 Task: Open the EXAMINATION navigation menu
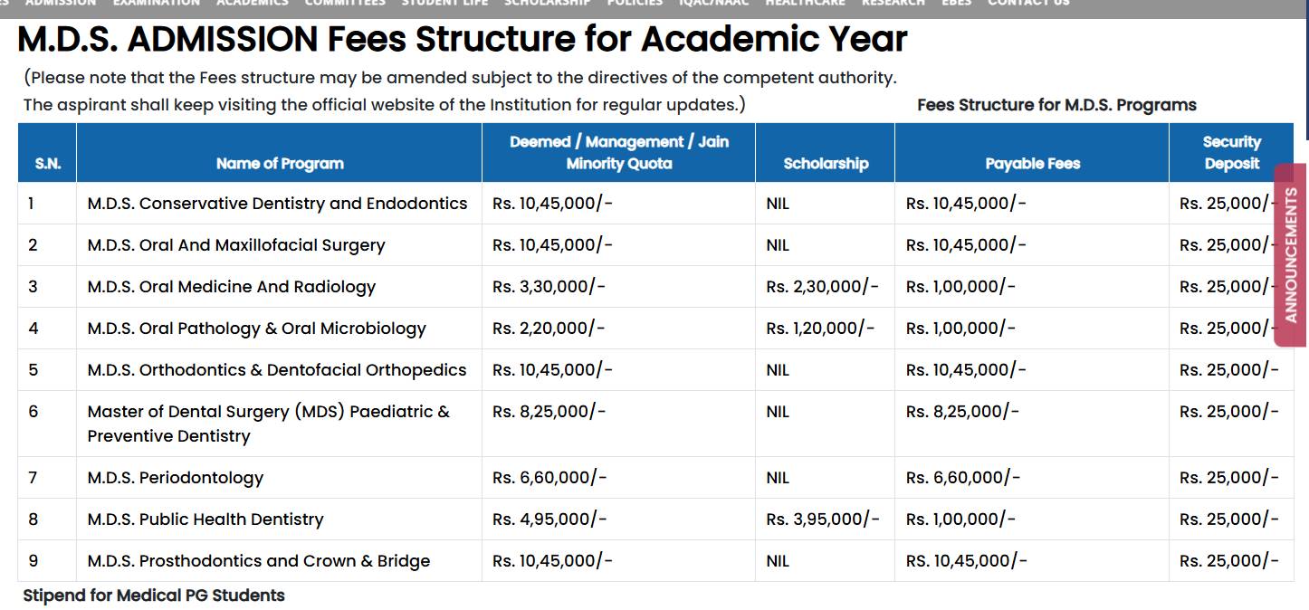point(157,3)
